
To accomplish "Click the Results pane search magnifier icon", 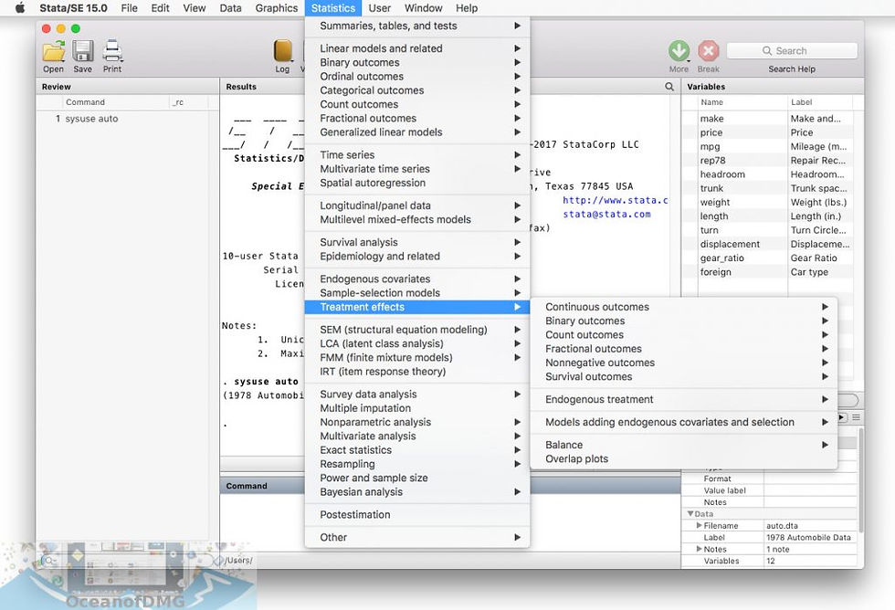I will pyautogui.click(x=669, y=87).
